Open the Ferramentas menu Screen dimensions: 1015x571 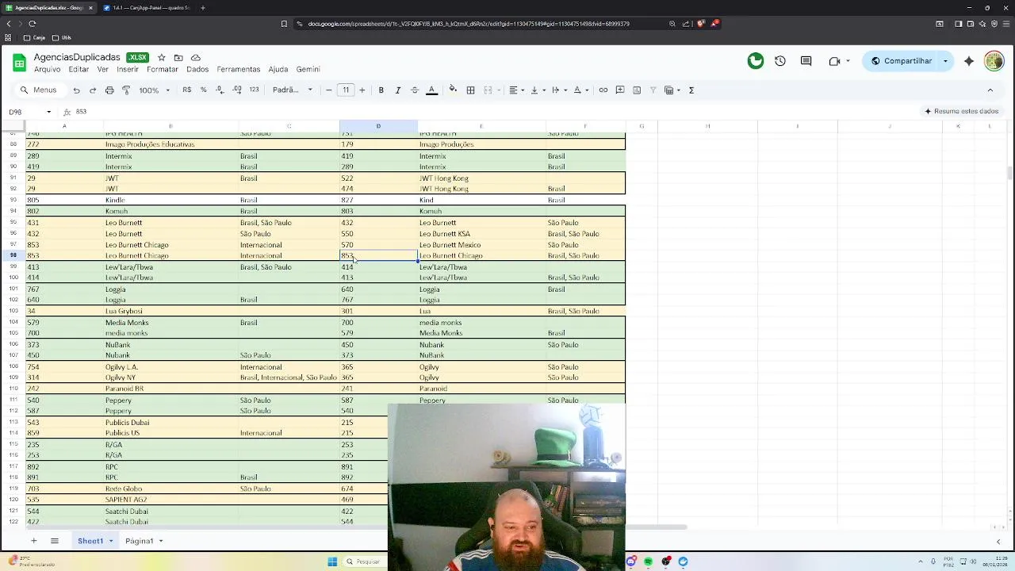point(239,70)
